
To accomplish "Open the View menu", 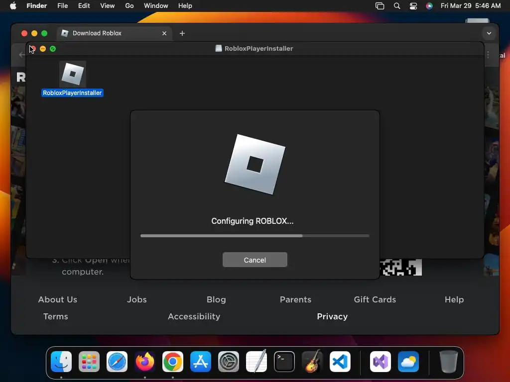I will pos(108,5).
